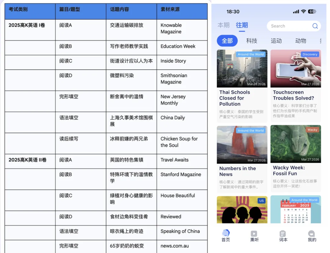Open the Touchscreen Troubles phone thumbnail
Viewport: 330px width, 253px height.
point(296,68)
